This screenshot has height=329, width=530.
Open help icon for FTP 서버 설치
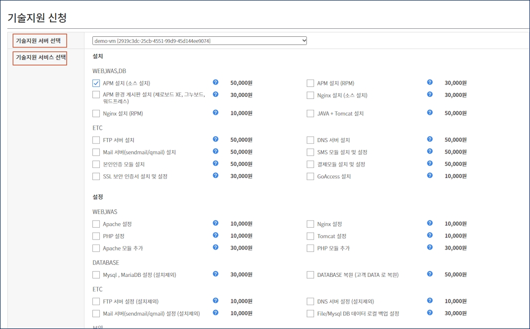216,140
